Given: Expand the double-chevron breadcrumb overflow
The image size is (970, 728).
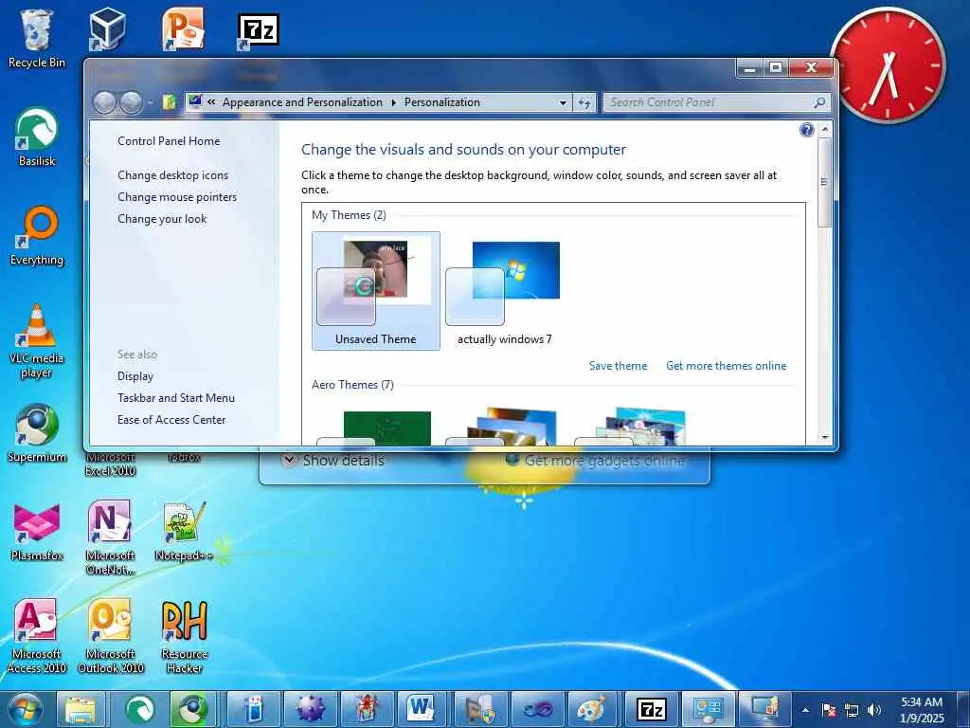Looking at the screenshot, I should click(211, 102).
